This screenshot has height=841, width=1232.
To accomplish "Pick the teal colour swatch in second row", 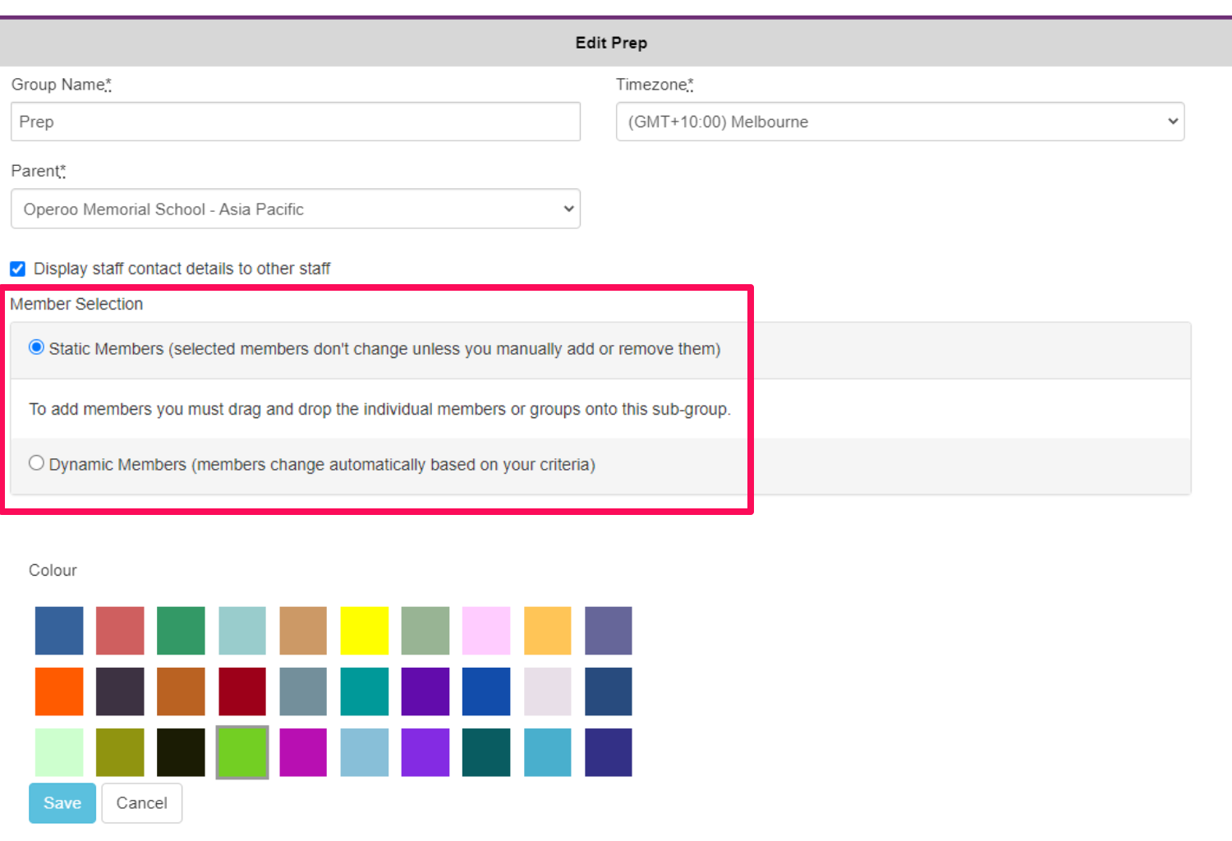I will click(x=364, y=692).
